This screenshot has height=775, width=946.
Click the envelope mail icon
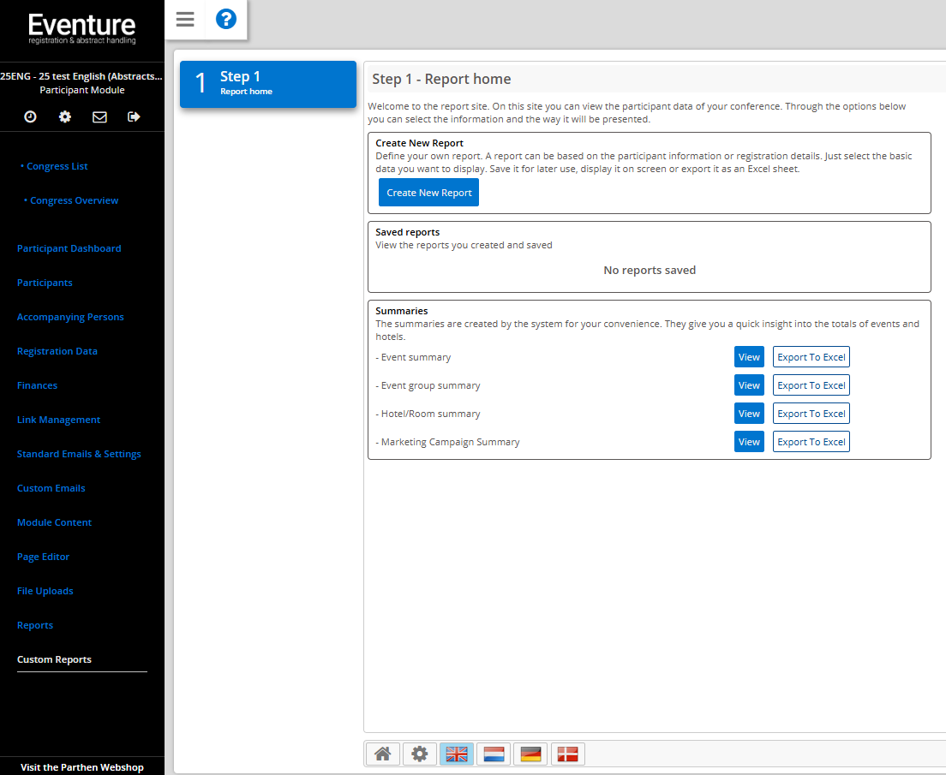point(99,116)
